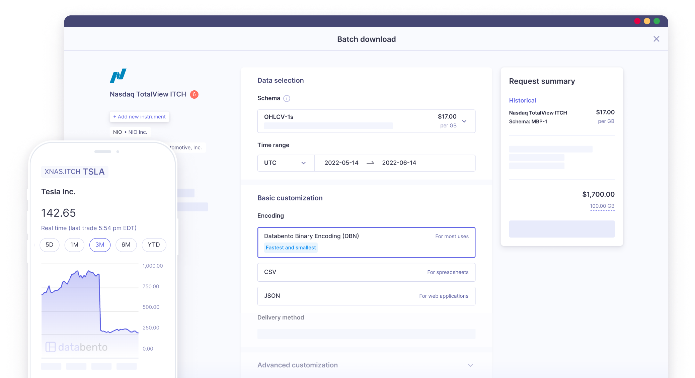Click the Schema info icon
695x378 pixels.
[x=287, y=98]
